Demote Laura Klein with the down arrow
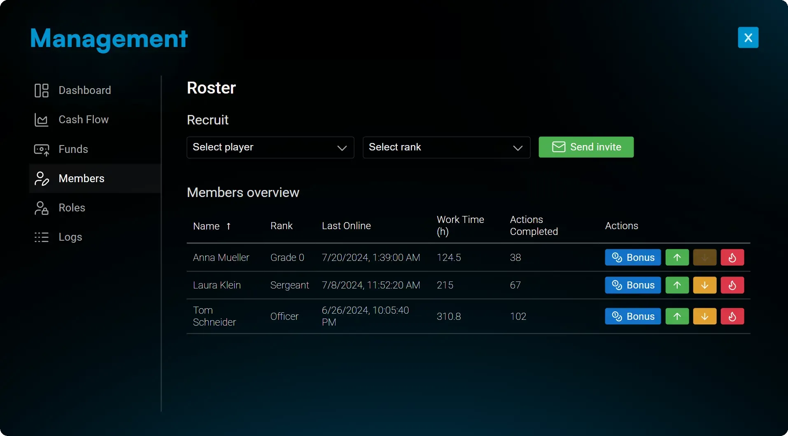 point(705,285)
